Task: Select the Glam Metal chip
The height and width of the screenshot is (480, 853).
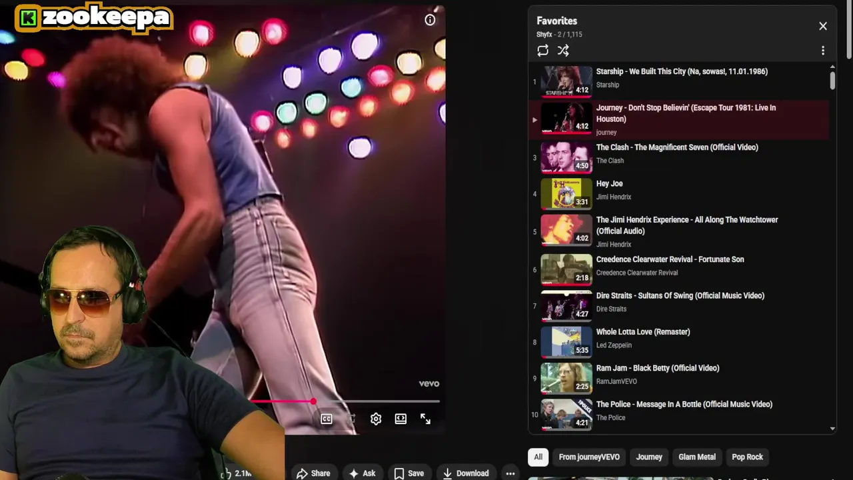Action: pyautogui.click(x=697, y=457)
